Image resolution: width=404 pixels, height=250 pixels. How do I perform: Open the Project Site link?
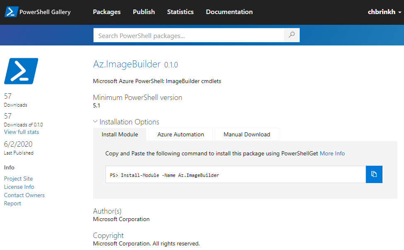point(18,179)
